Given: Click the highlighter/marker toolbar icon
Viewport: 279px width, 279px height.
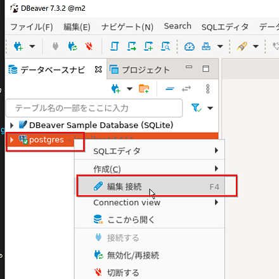Looking at the screenshot, I should tap(242, 46).
